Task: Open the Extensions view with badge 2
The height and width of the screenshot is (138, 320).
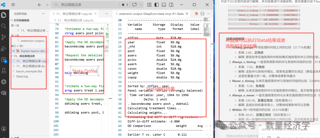Action: 4,60
